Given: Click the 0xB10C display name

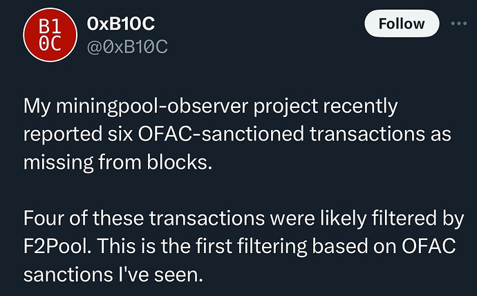Looking at the screenshot, I should pyautogui.click(x=122, y=23).
